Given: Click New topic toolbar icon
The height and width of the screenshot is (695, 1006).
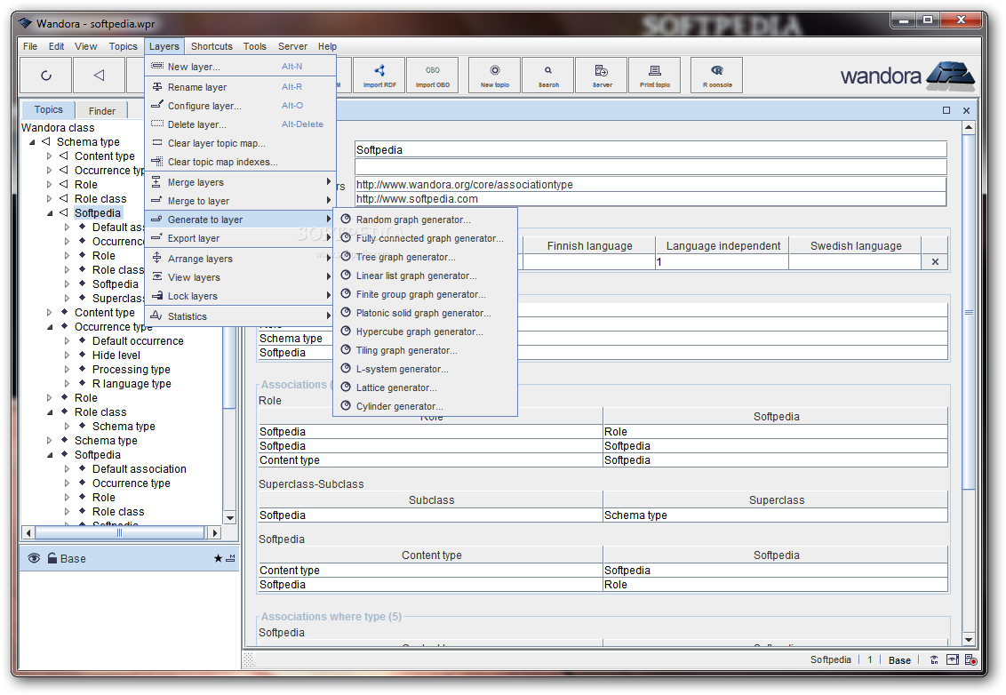Looking at the screenshot, I should [x=495, y=75].
